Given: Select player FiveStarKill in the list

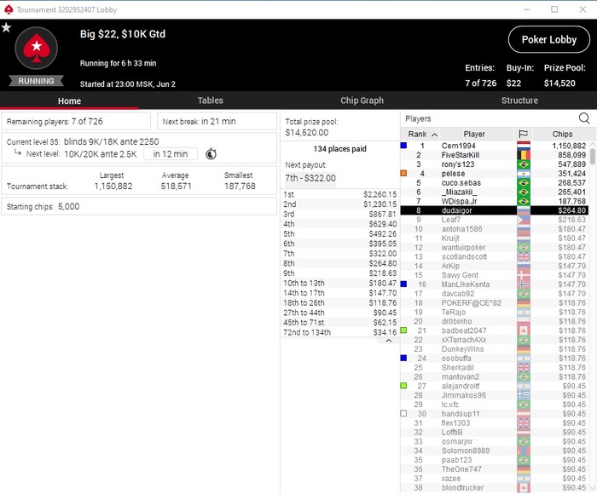Looking at the screenshot, I should click(x=494, y=155).
